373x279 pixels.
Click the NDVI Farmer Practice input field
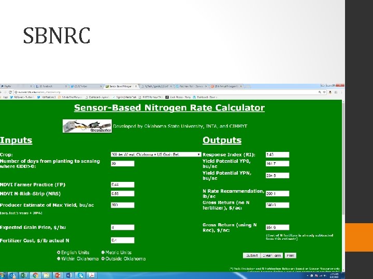(x=122, y=184)
